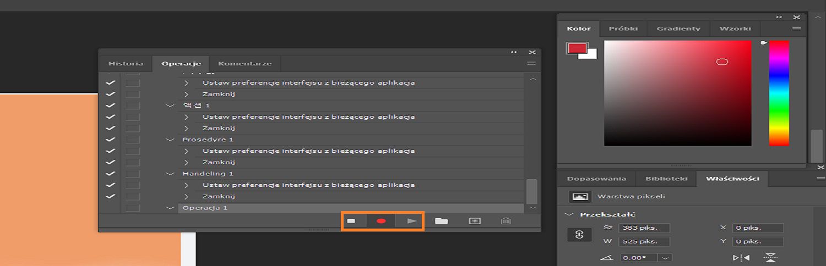Toggle dialog box for Prosedyre 1
Image resolution: width=826 pixels, height=266 pixels.
[x=132, y=140]
